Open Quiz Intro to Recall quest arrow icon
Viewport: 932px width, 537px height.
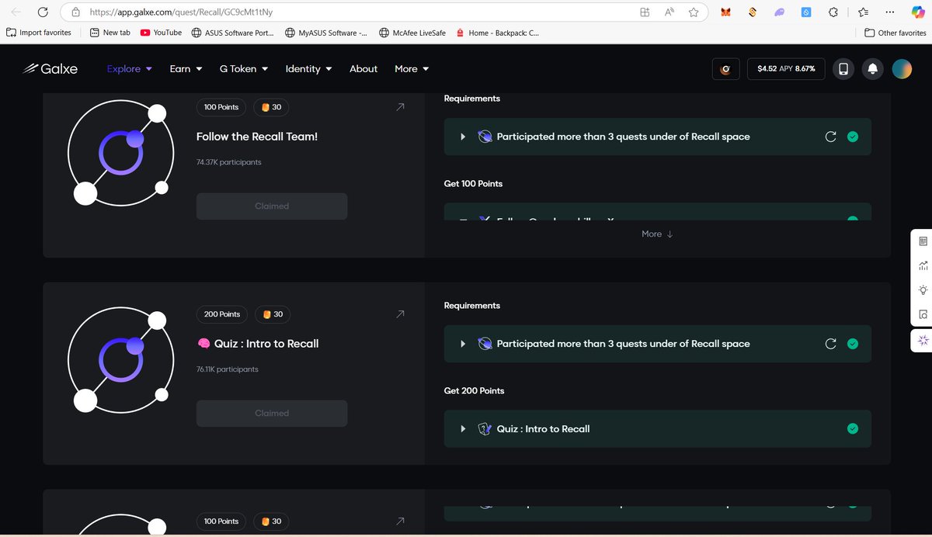400,314
